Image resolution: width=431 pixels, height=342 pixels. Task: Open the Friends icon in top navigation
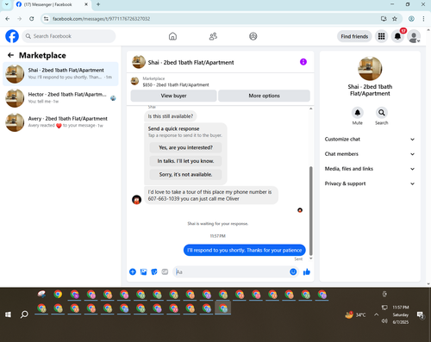pyautogui.click(x=213, y=36)
